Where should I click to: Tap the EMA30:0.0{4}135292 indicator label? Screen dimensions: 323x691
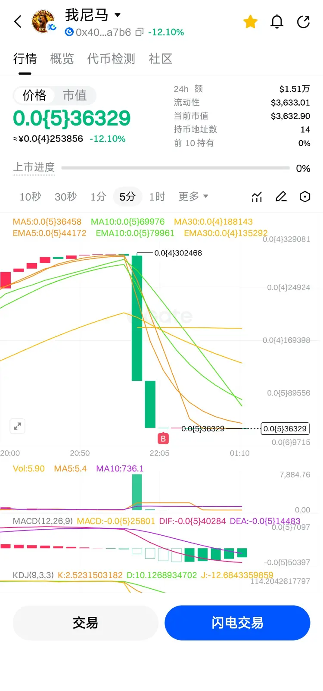(x=226, y=233)
